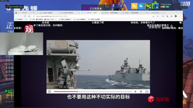Click the yellow find-group icon in game
This screenshot has width=193, height=108.
134,6
